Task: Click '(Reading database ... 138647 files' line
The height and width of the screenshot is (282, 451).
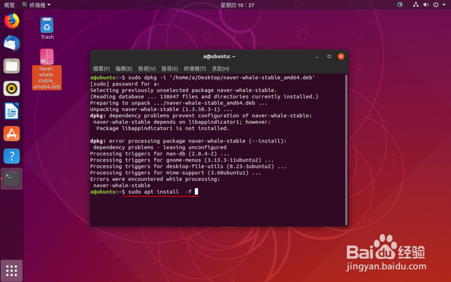Action: point(204,97)
